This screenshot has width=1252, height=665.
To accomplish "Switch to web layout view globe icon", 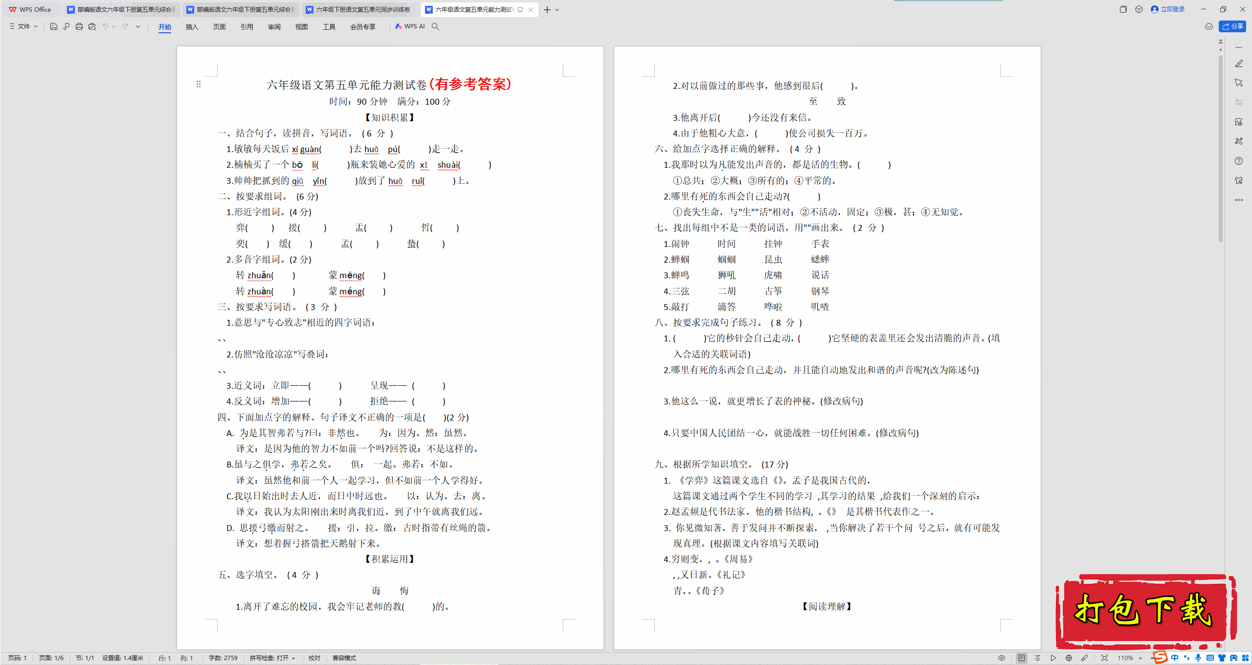I will tap(1069, 658).
